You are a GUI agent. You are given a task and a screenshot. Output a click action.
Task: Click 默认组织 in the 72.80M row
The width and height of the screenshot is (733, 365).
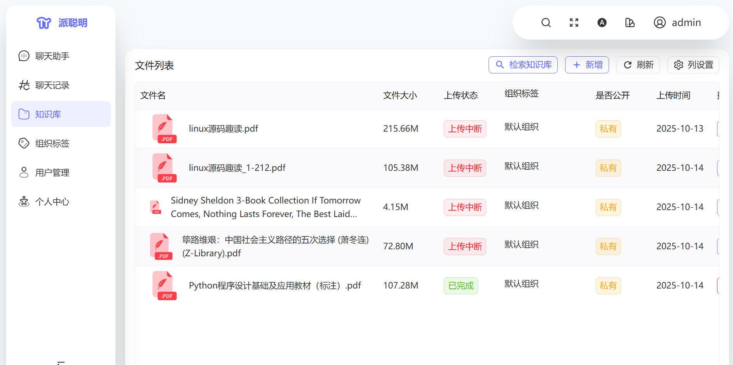coord(522,245)
